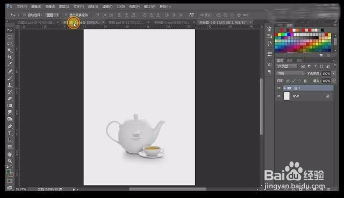
Task: Toggle layer filtering switch in Layers panel
Action: [x=335, y=66]
